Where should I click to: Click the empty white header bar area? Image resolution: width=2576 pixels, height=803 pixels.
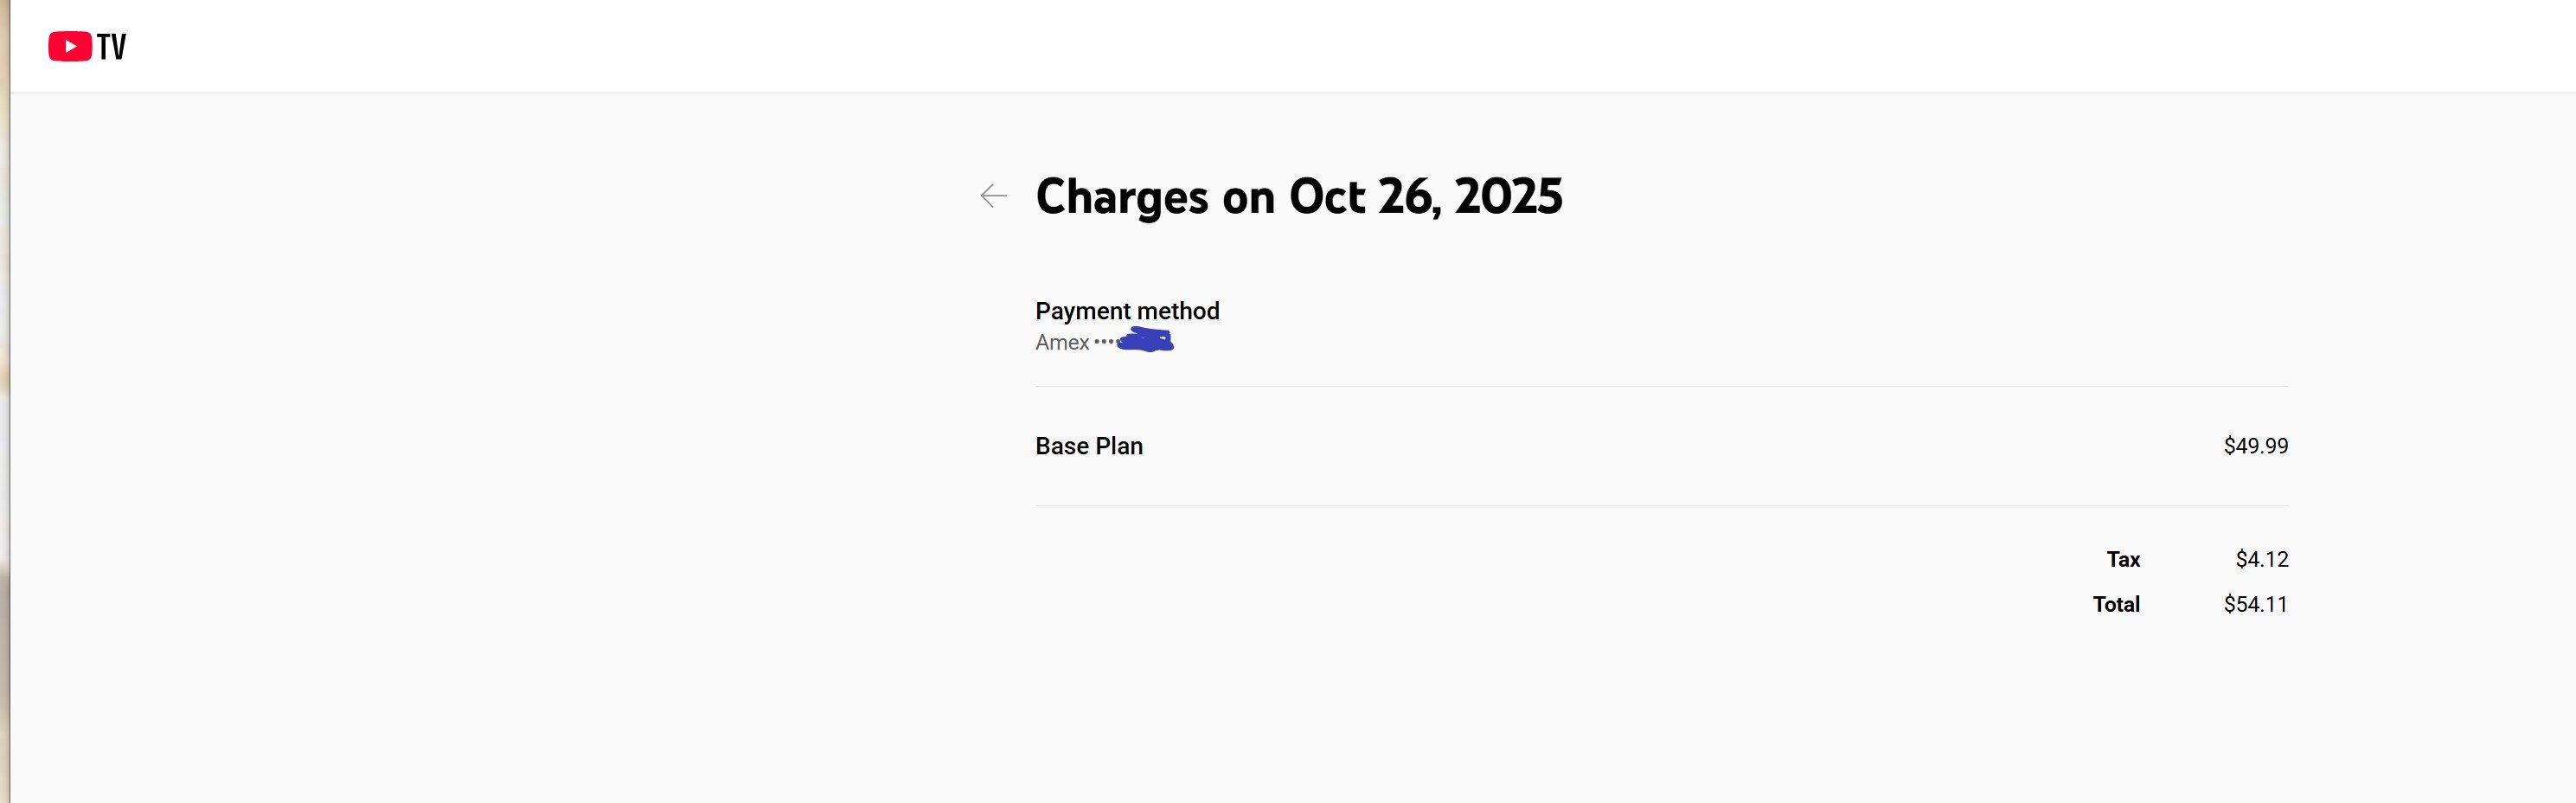click(x=1300, y=46)
